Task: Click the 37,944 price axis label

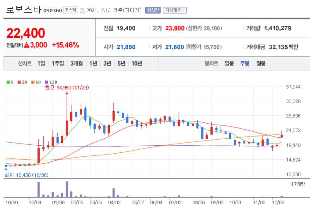Action: 293,87
